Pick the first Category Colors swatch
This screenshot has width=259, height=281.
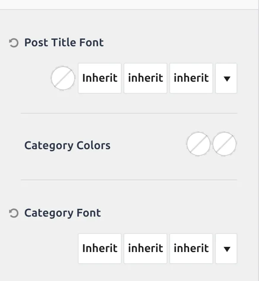pos(199,144)
